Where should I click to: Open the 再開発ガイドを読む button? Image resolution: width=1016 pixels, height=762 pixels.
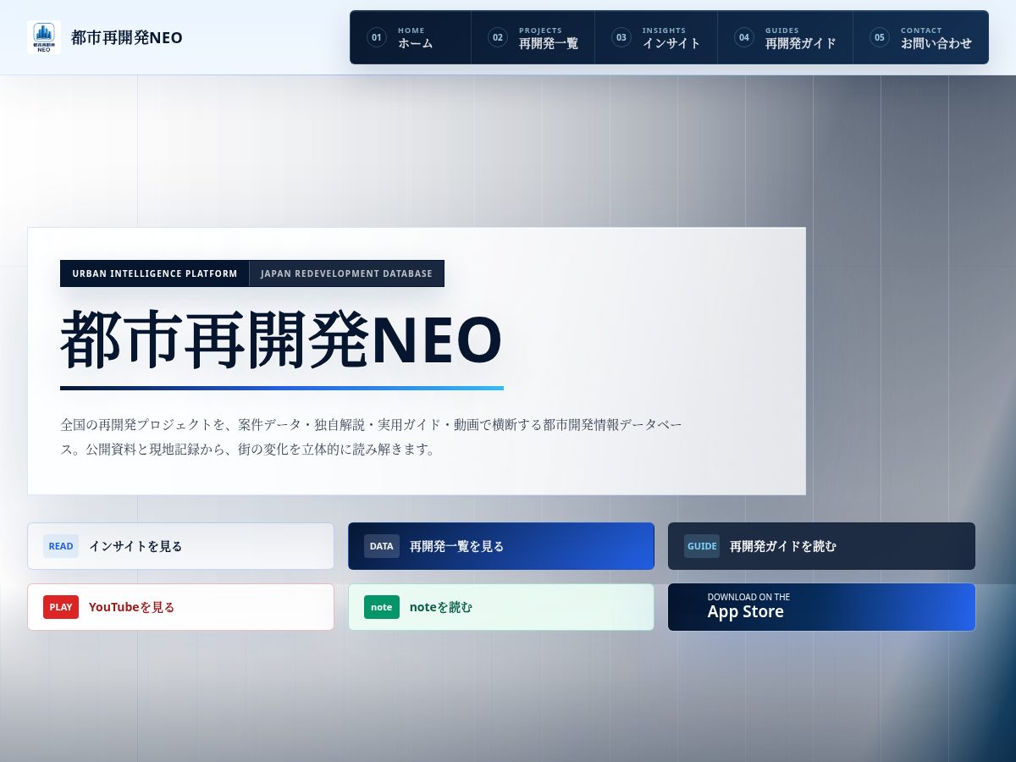pyautogui.click(x=821, y=546)
